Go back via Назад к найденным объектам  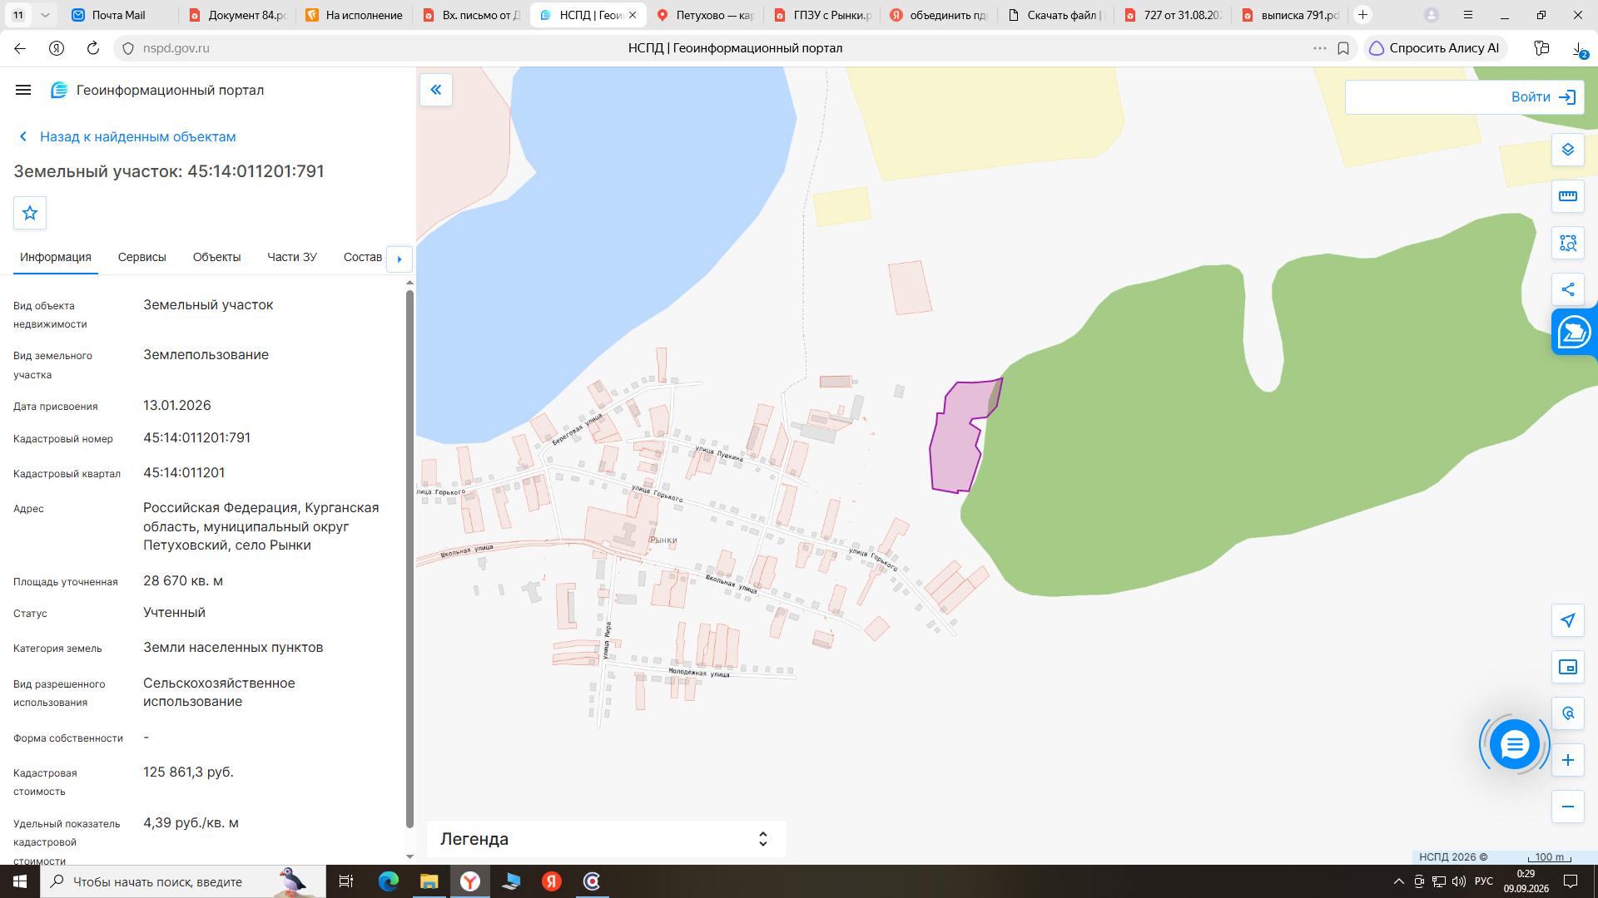[x=128, y=136]
